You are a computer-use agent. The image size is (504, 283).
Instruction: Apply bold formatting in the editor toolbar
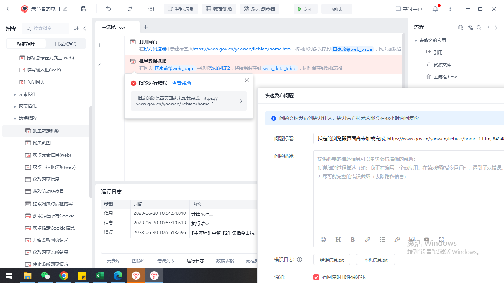click(353, 240)
